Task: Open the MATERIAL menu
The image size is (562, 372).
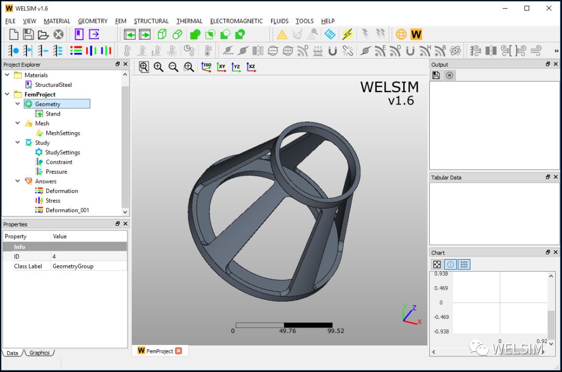Action: click(57, 21)
